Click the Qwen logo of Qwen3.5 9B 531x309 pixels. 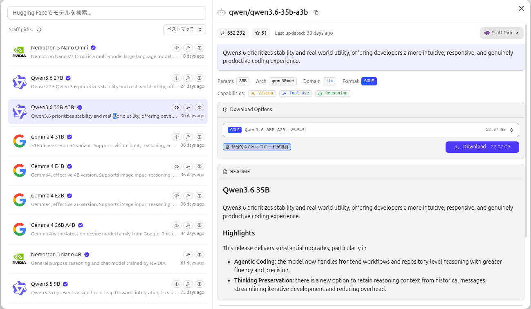[20, 288]
